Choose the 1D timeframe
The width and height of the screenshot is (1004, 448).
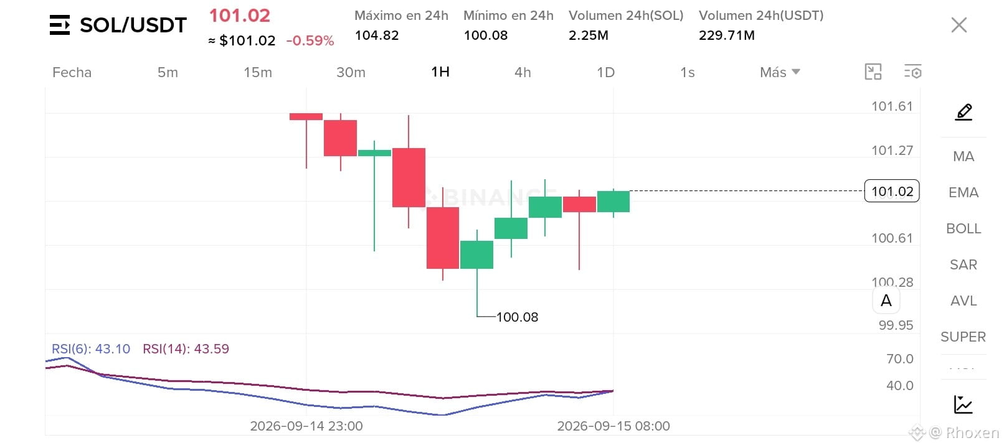click(x=605, y=72)
